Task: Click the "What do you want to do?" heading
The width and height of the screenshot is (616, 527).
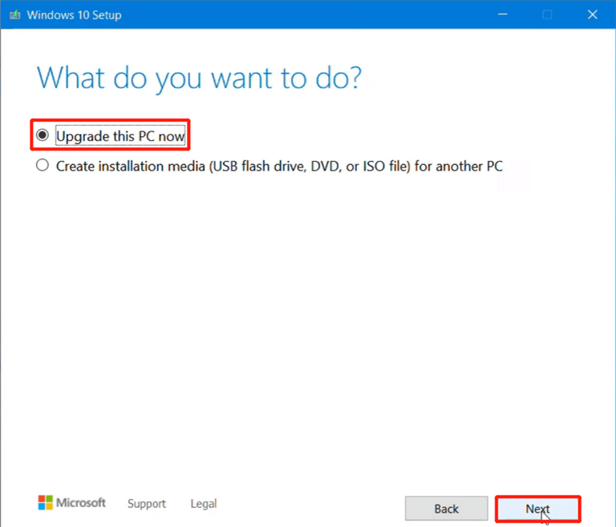Action: 199,78
